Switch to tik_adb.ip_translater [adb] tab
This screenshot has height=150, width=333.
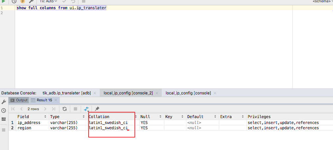point(67,93)
